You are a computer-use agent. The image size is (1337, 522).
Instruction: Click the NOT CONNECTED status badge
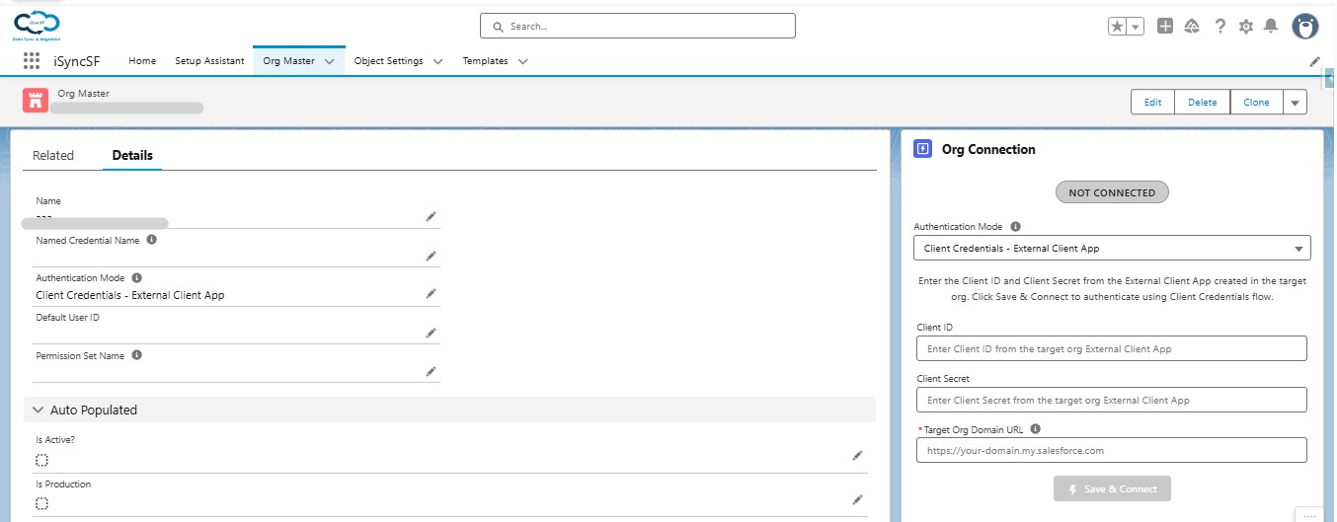(x=1112, y=192)
